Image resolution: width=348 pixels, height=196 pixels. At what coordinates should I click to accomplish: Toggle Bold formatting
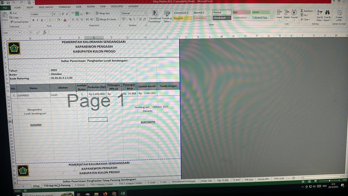33,20
